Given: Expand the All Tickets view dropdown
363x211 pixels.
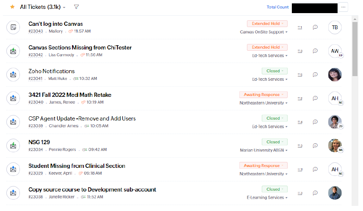Looking at the screenshot, I should pos(64,8).
